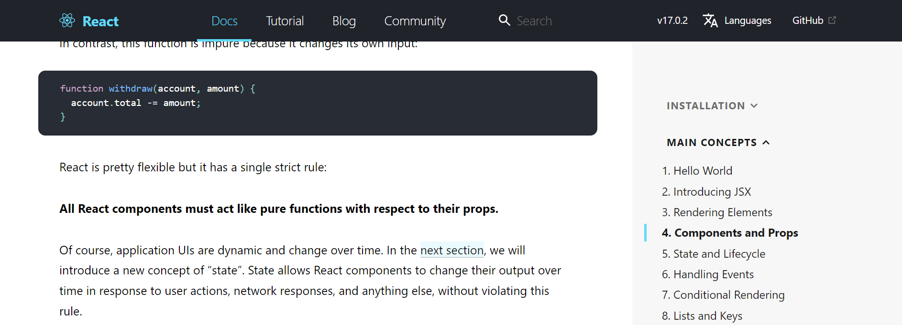
Task: Go to Rendering Elements page
Action: point(717,212)
